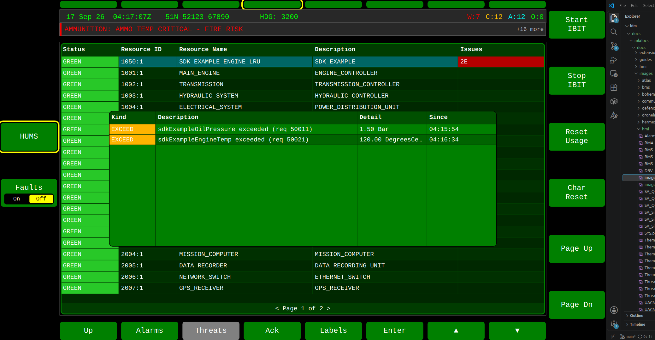The image size is (655, 340).
Task: Click the Up softkey
Action: (88, 331)
